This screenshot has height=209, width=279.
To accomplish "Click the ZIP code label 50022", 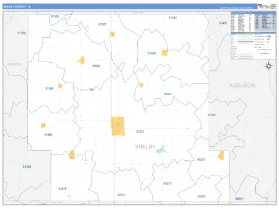I will [x=239, y=199].
